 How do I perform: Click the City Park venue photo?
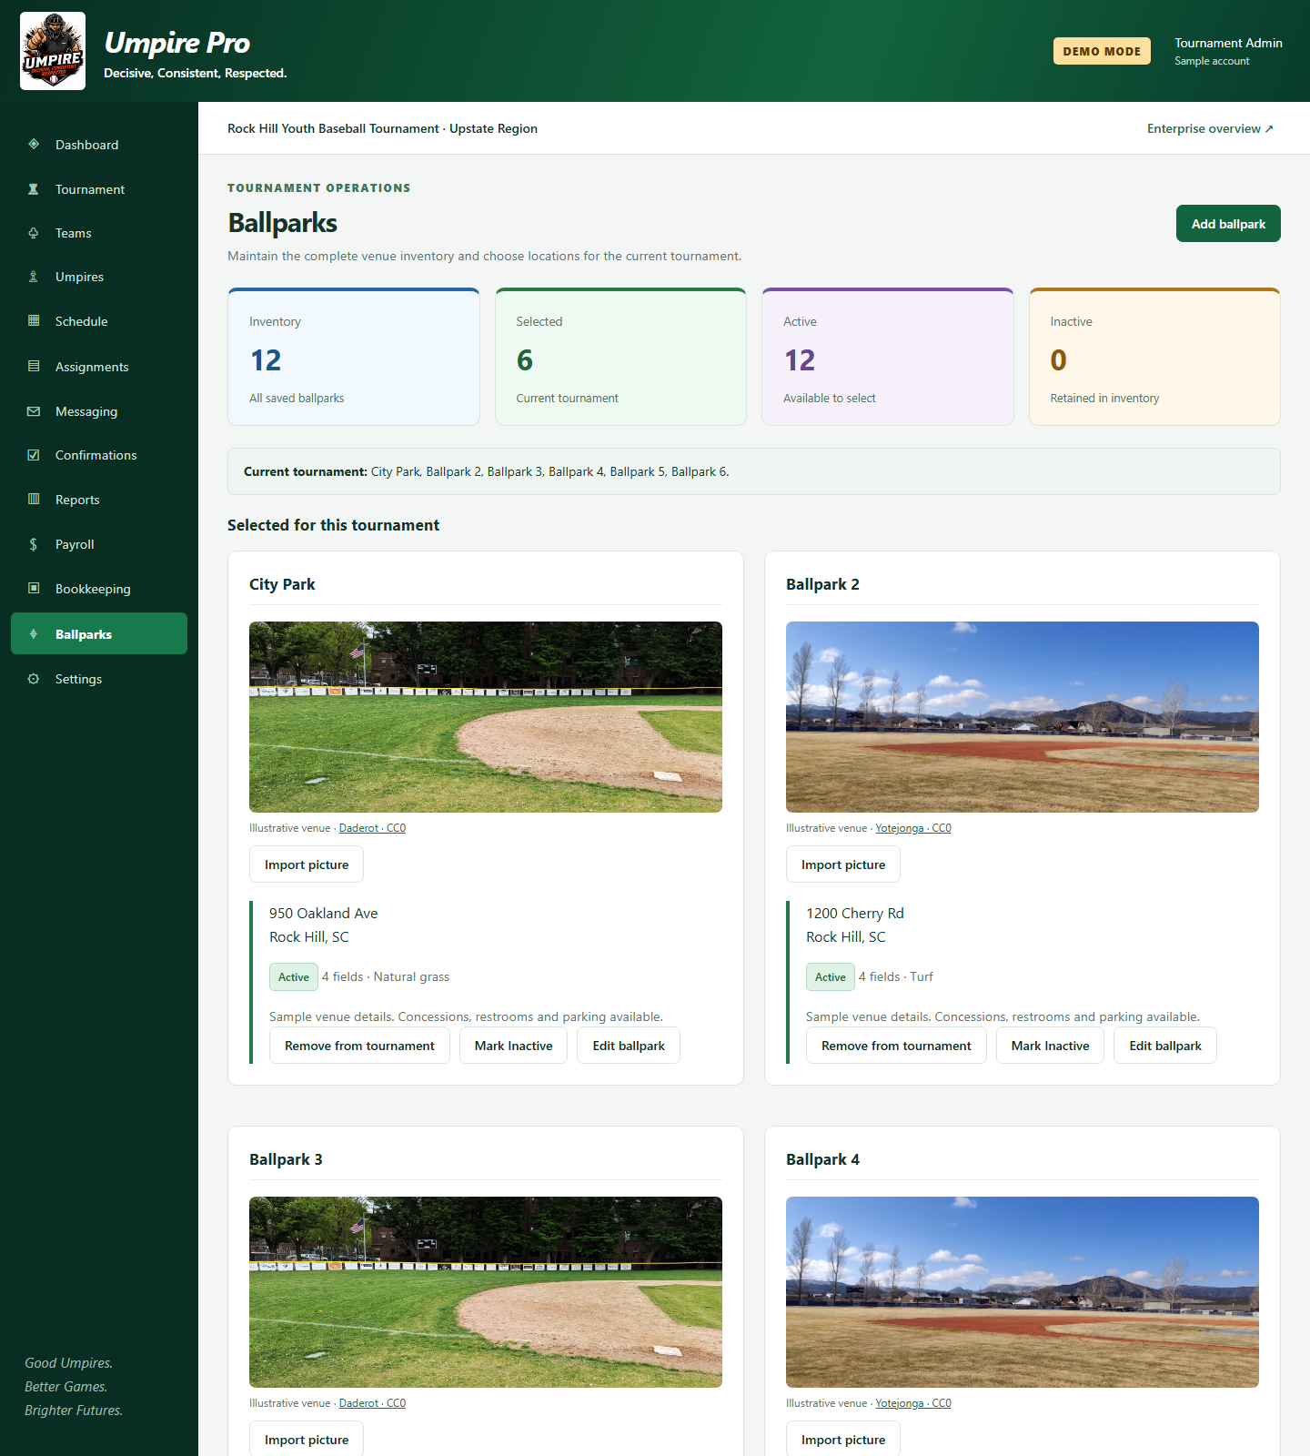486,717
